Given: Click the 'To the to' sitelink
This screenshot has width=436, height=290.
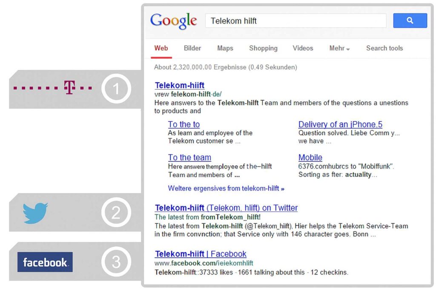Looking at the screenshot, I should 184,124.
